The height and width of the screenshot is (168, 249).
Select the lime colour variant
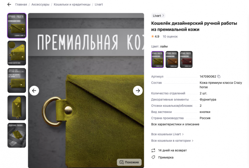(157, 59)
